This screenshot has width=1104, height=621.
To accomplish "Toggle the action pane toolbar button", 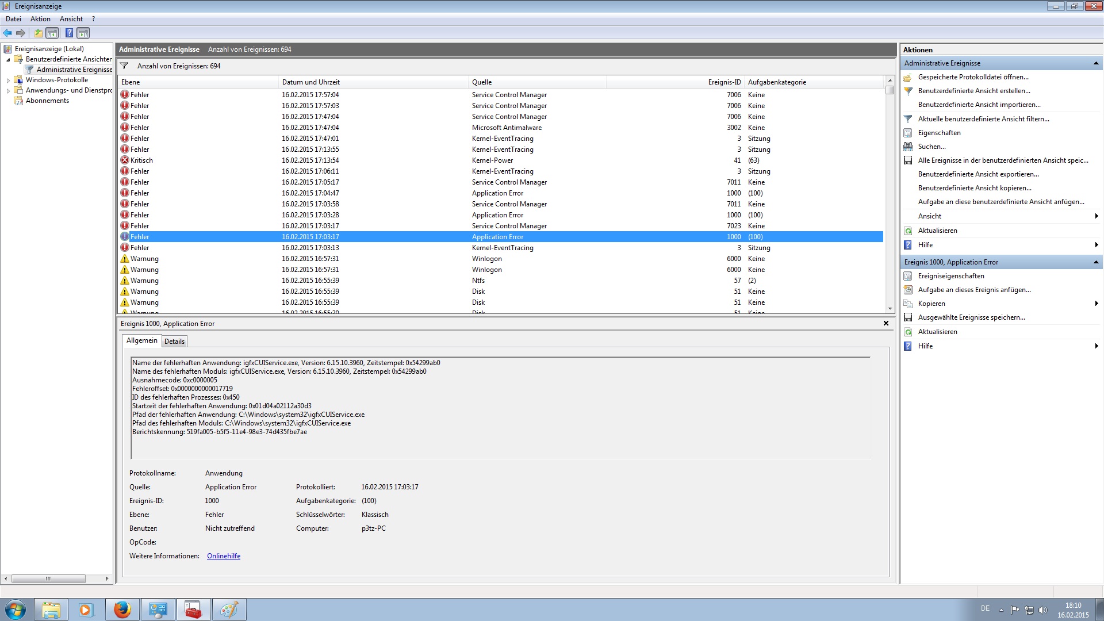I will tap(83, 33).
